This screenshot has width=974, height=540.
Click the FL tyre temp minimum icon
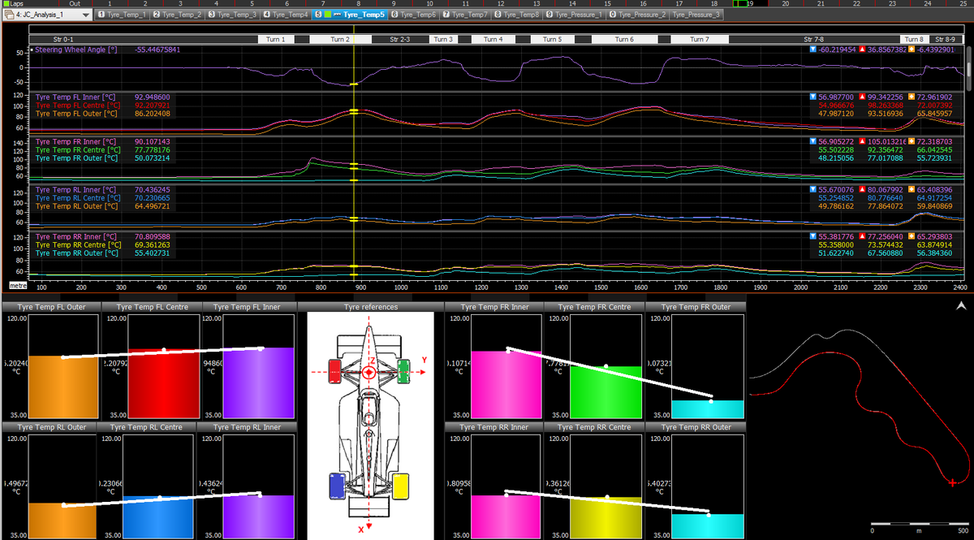pos(814,97)
